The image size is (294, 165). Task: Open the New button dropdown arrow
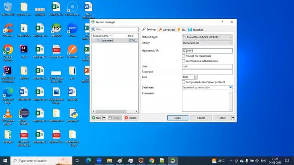[104, 118]
